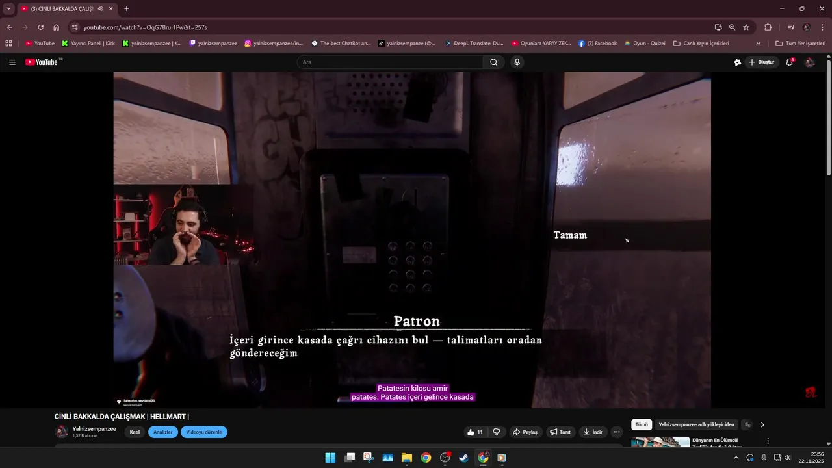Open the browser extensions puzzle icon
832x468 pixels.
pyautogui.click(x=768, y=27)
